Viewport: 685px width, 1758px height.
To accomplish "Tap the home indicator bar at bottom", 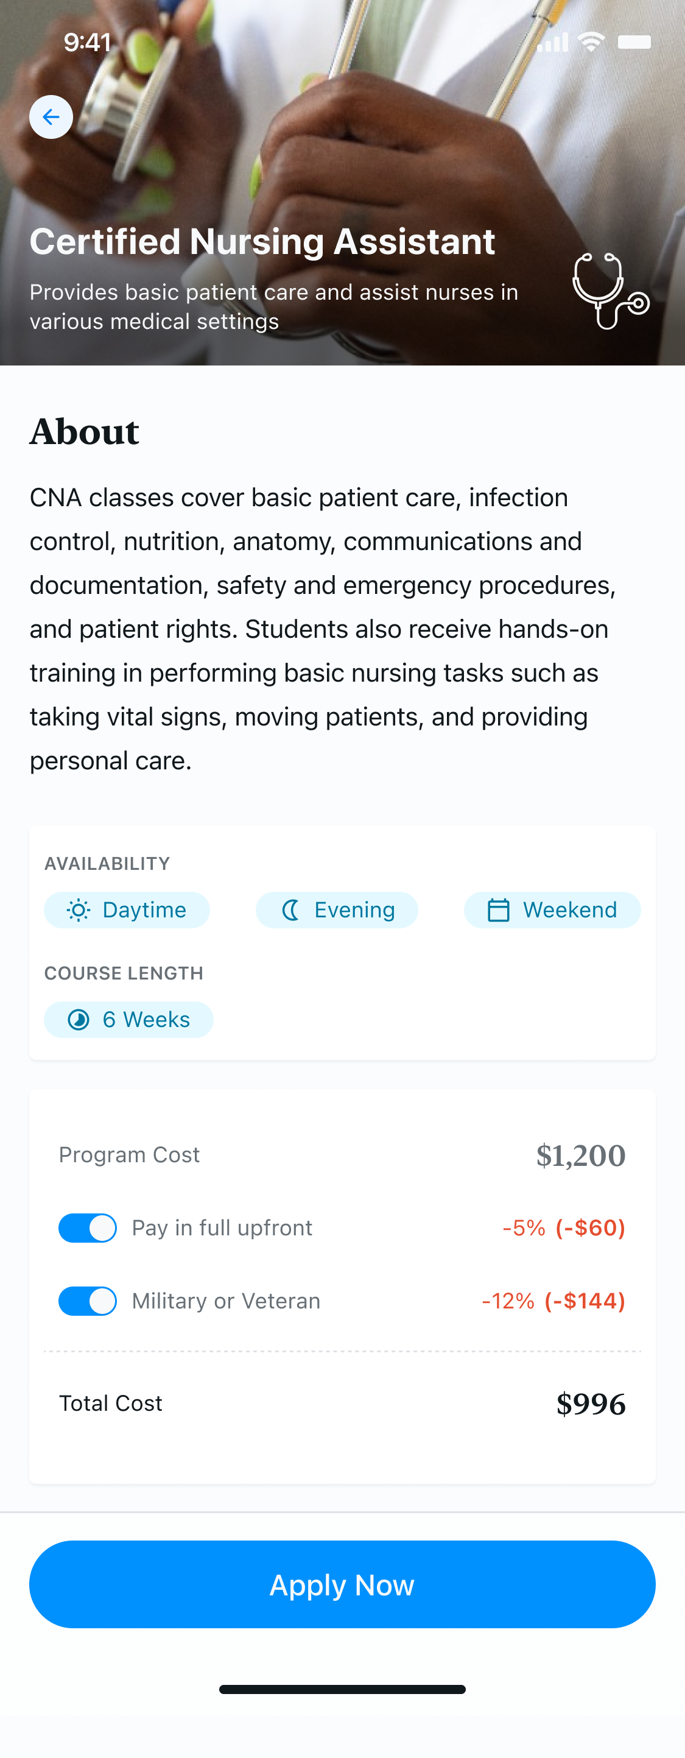I will coord(342,1689).
